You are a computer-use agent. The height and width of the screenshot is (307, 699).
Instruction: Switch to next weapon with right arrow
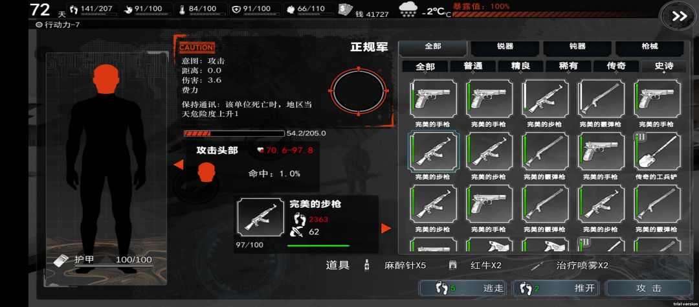[x=386, y=229]
